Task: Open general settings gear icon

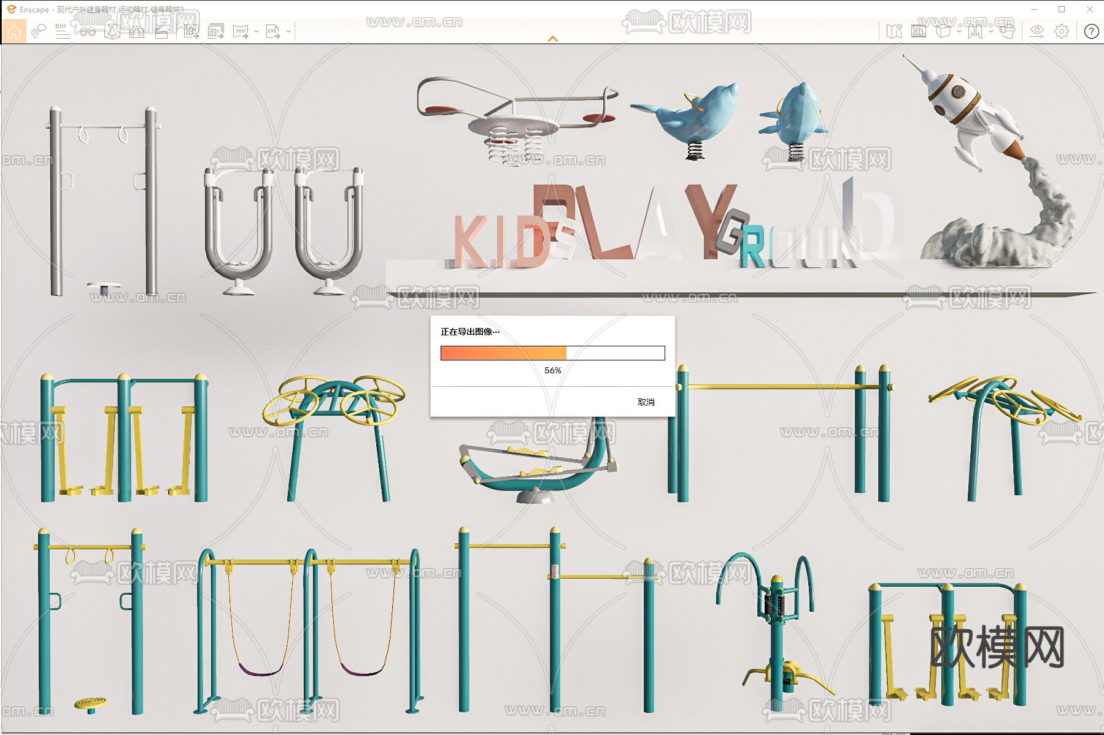Action: click(x=1062, y=31)
